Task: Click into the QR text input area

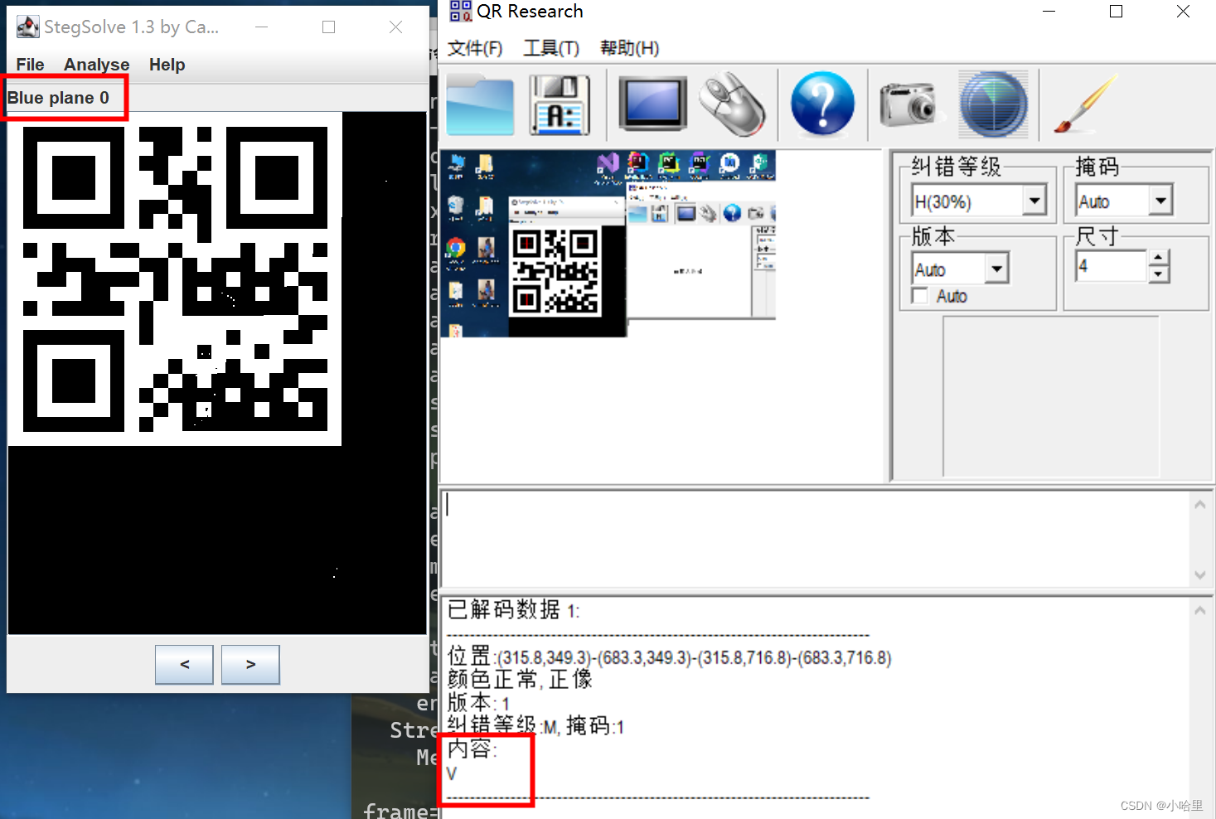Action: click(816, 538)
